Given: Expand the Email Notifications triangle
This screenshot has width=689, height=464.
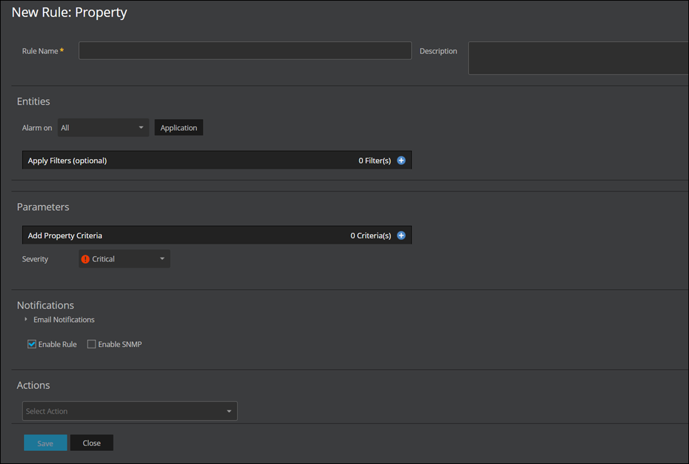Looking at the screenshot, I should pyautogui.click(x=26, y=319).
